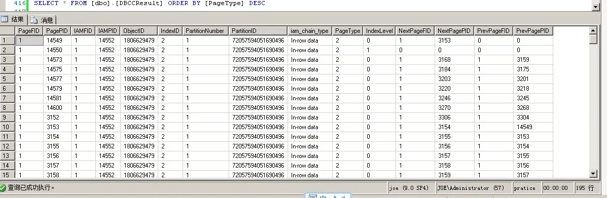Viewport: 607px width, 198px height.
Task: Click PrevPagePID cell 3201
Action: [x=533, y=79]
